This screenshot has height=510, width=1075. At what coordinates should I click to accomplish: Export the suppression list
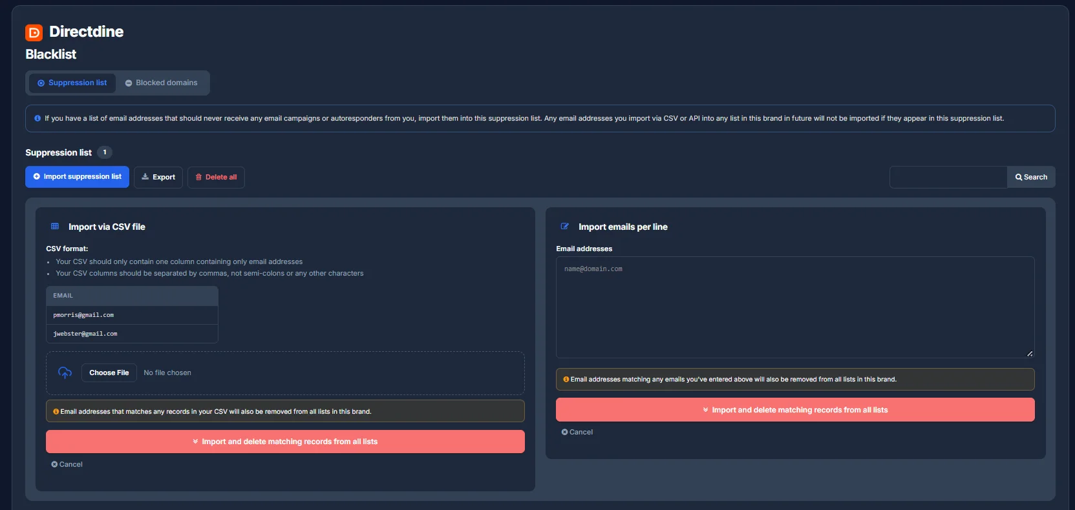click(158, 177)
